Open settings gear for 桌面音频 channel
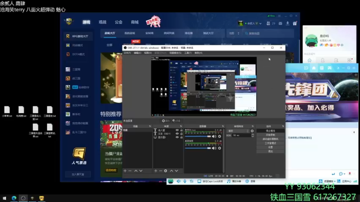The height and width of the screenshot is (202, 360). pyautogui.click(x=220, y=148)
